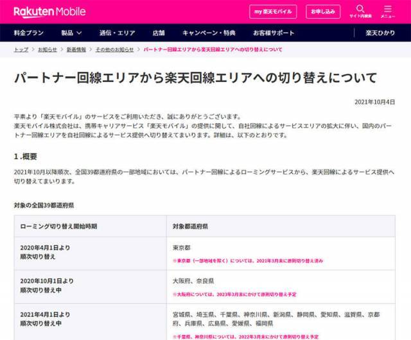The width and height of the screenshot is (411, 340).
Task: Open 料金プラン in navigation bar
Action: (x=28, y=33)
